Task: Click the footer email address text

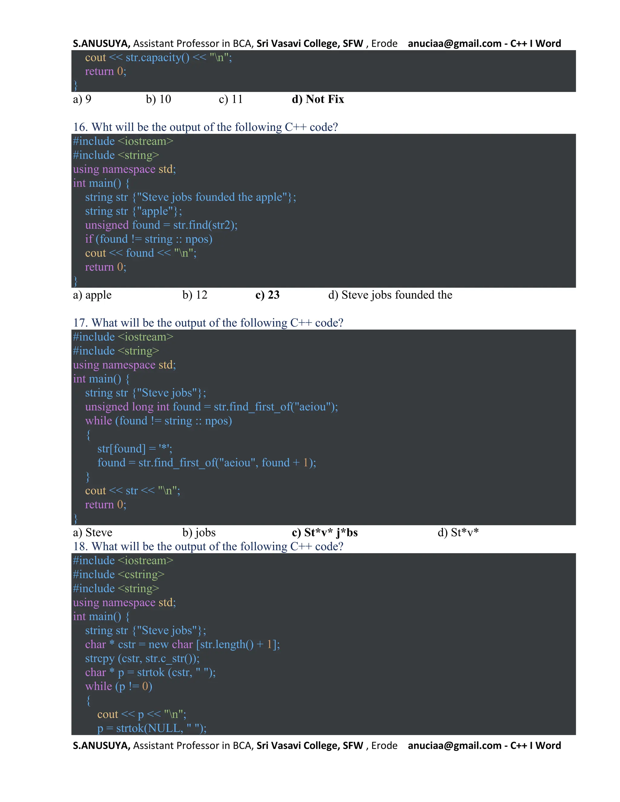Action: pos(454,745)
